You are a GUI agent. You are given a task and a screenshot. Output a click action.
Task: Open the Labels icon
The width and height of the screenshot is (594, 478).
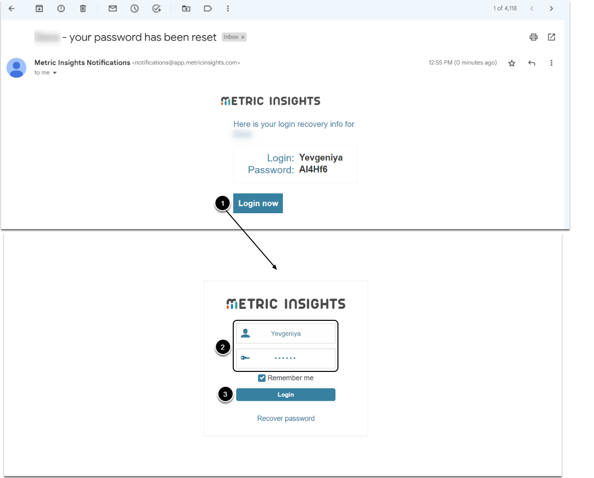207,8
